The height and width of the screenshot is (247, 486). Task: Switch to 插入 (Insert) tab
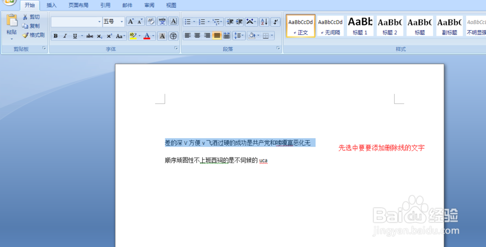[x=52, y=5]
